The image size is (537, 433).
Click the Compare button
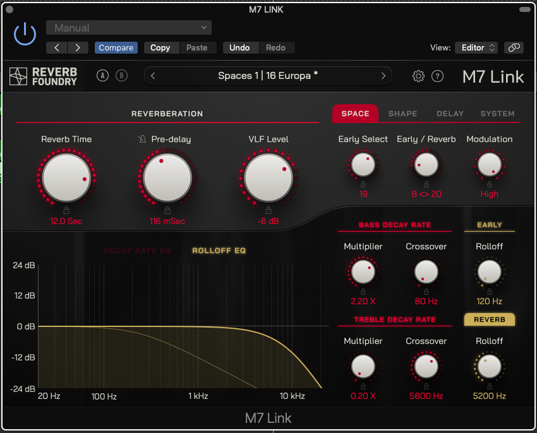(x=116, y=47)
